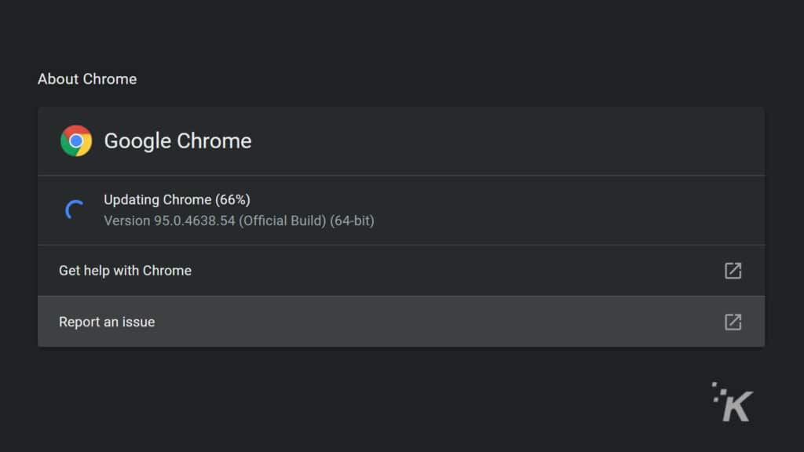Select Report an issue row
Image resolution: width=804 pixels, height=452 pixels.
(401, 321)
